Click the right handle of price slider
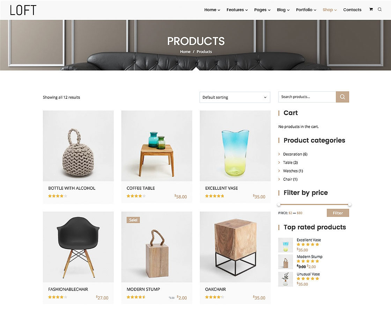Image resolution: width=391 pixels, height=314 pixels. click(349, 204)
